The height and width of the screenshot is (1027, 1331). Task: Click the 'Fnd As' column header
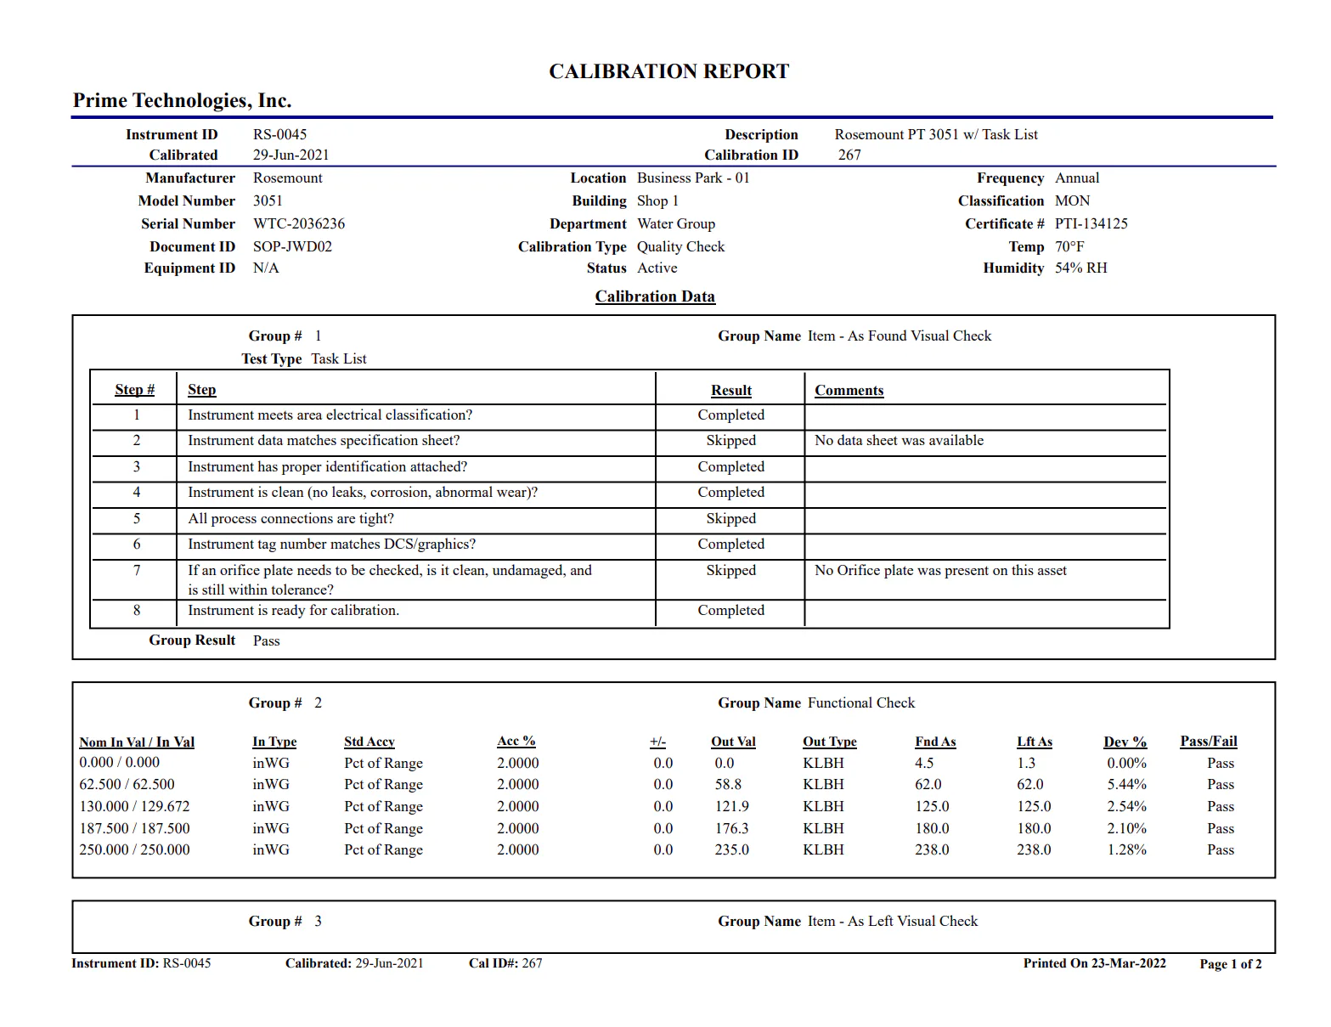coord(935,742)
